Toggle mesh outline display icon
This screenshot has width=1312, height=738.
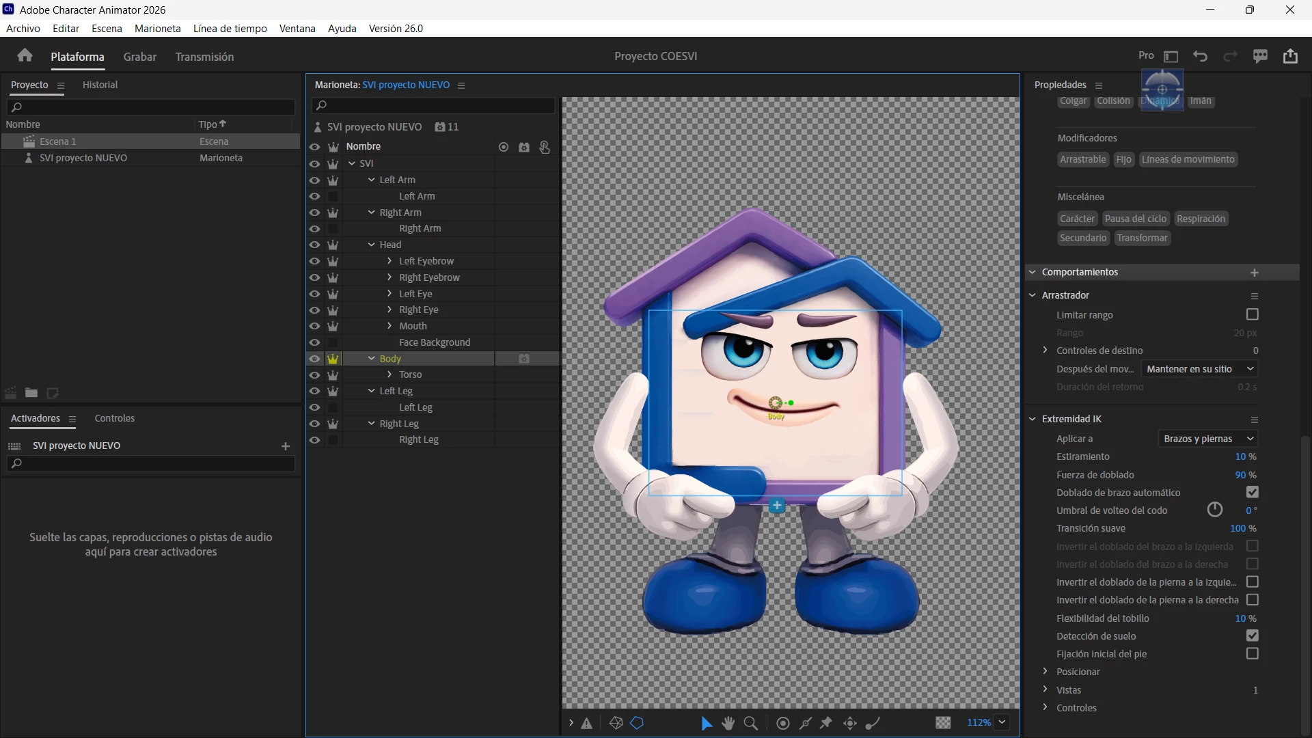tap(616, 723)
